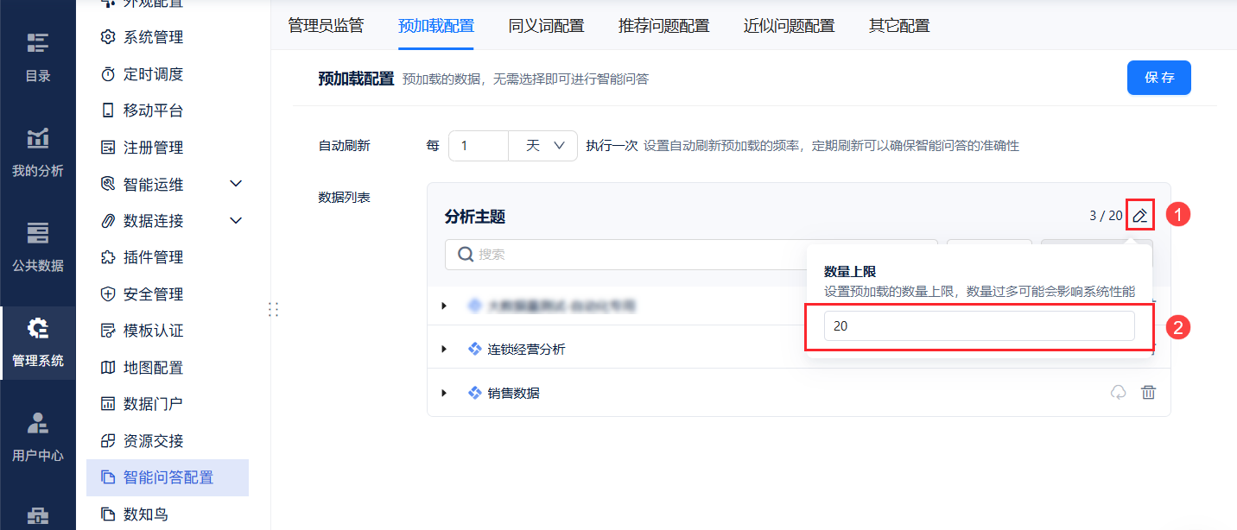Go to 我的分析 in left navigation
Viewport: 1237px width, 530px height.
(37, 153)
